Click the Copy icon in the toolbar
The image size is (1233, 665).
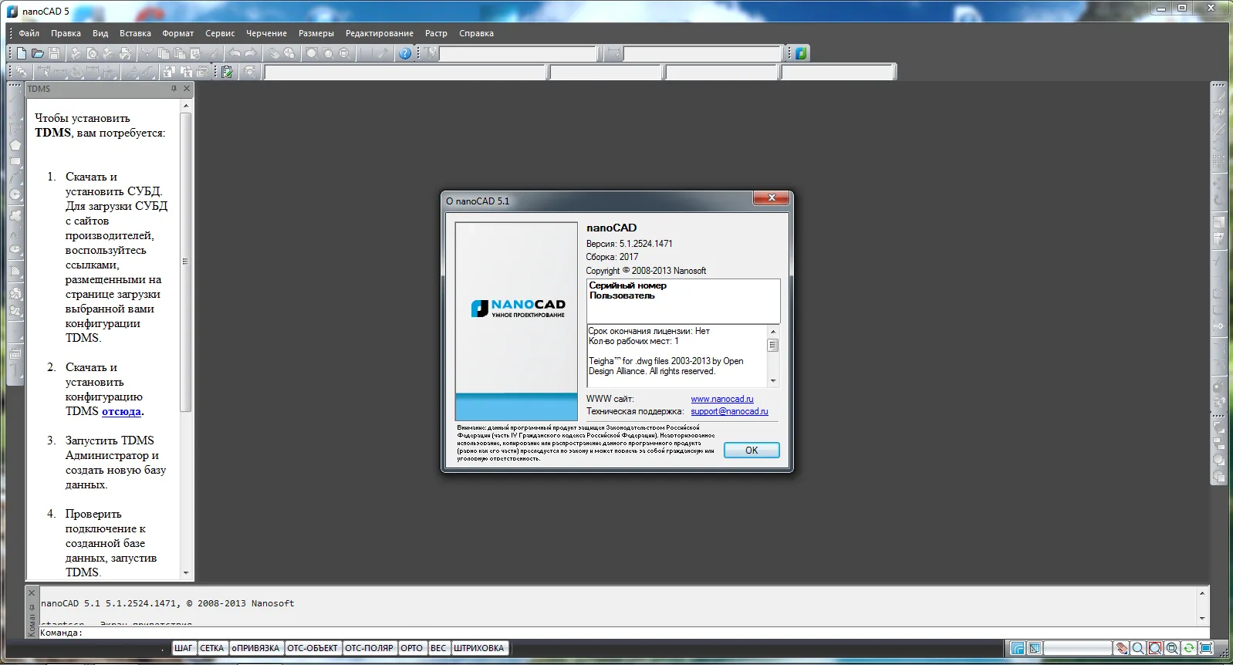click(x=164, y=53)
